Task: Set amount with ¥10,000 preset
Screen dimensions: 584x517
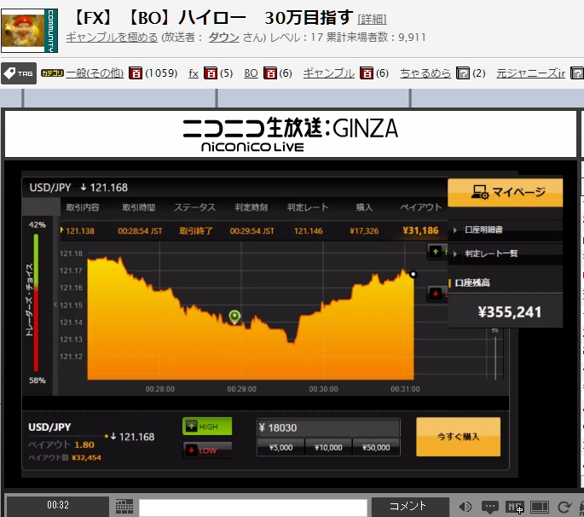Action: 328,447
